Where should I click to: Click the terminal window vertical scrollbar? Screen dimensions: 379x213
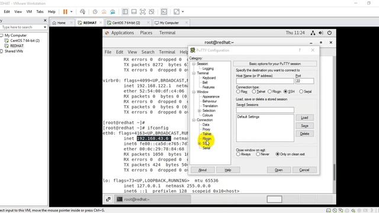pos(334,172)
